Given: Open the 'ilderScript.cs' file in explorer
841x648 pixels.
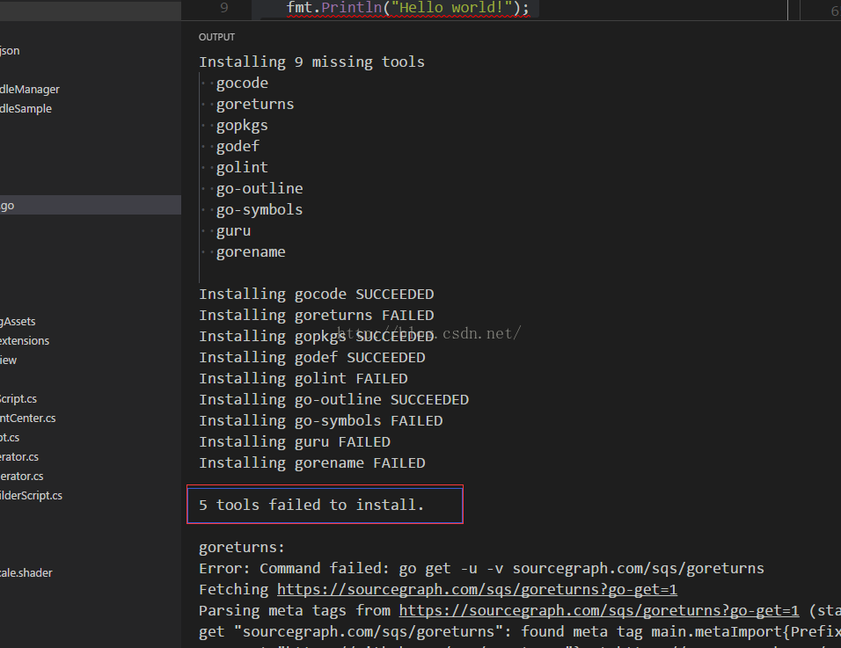Looking at the screenshot, I should pos(31,496).
